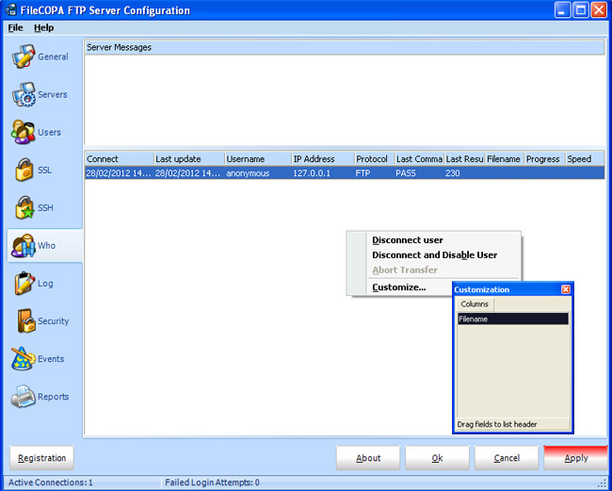The height and width of the screenshot is (491, 612).
Task: Click the Last Resu column header
Action: [x=465, y=159]
